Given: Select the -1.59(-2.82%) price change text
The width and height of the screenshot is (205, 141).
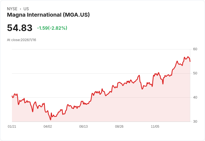Looking at the screenshot, I should pos(52,28).
